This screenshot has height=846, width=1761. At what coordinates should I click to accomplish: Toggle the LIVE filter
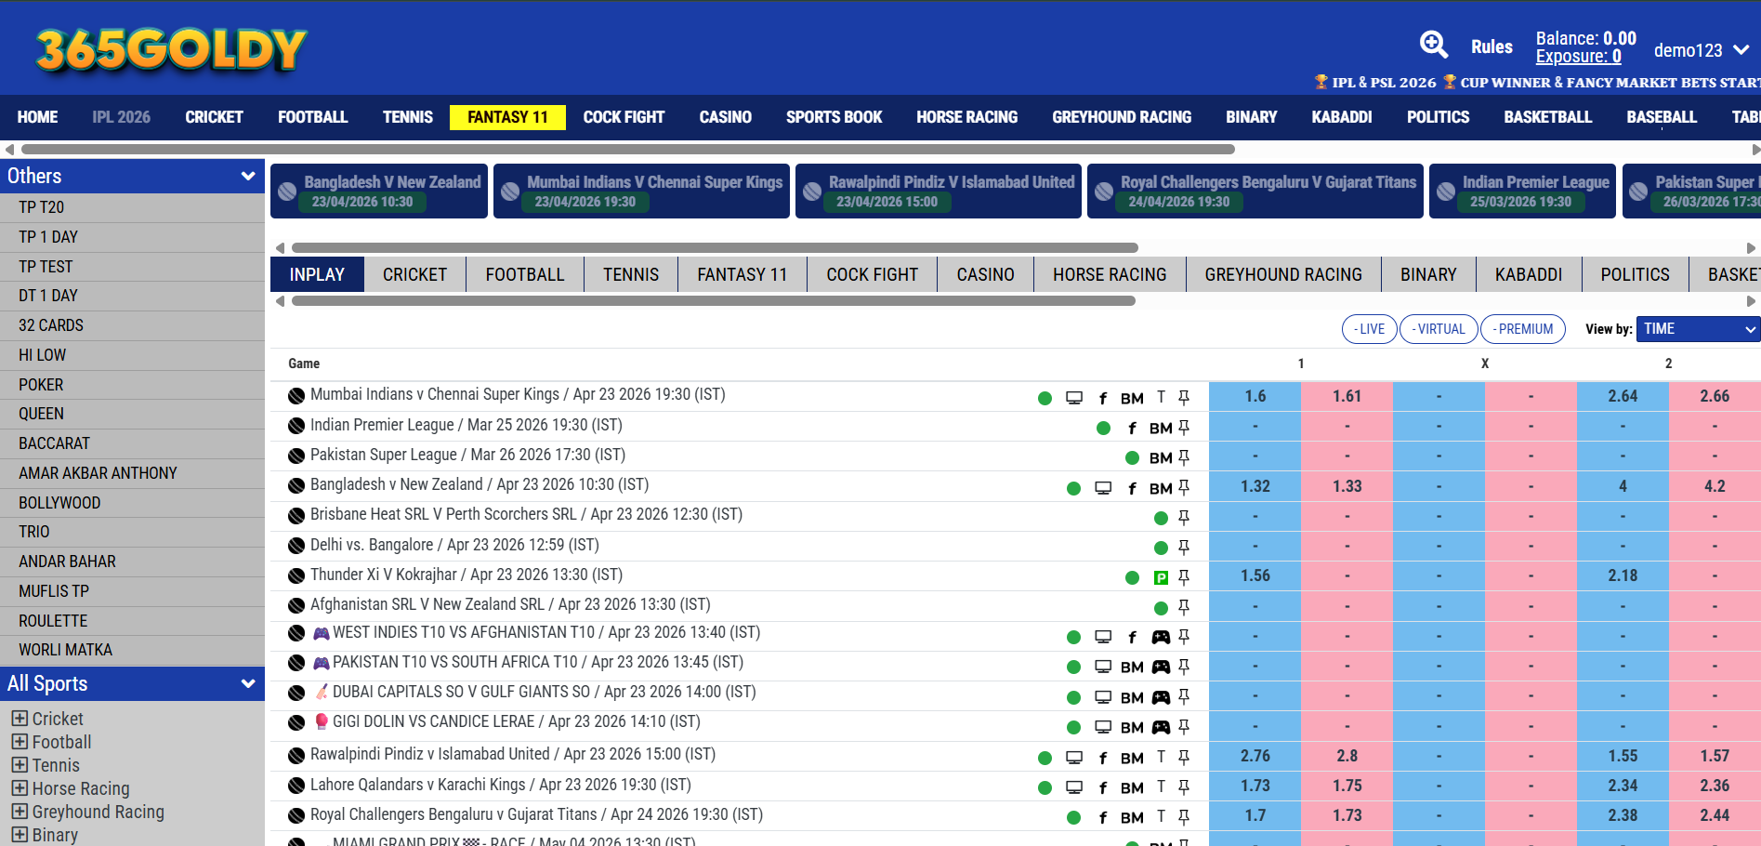coord(1369,329)
